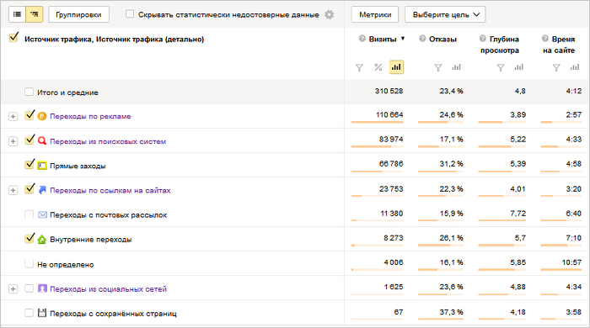This screenshot has width=590, height=328.
Task: Click the filter icon under Отказы
Action: (x=438, y=67)
